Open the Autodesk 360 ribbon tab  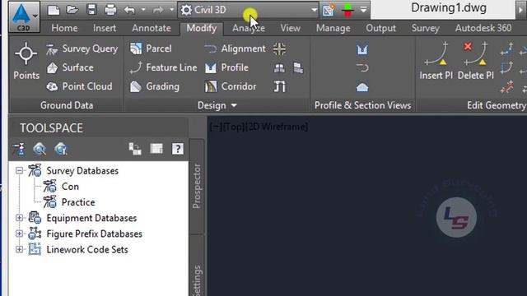(483, 28)
